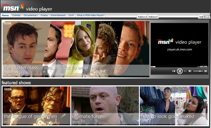The width and height of the screenshot is (211, 128).
Task: Open What is MSN Video Player? link
Action: click(x=91, y=15)
